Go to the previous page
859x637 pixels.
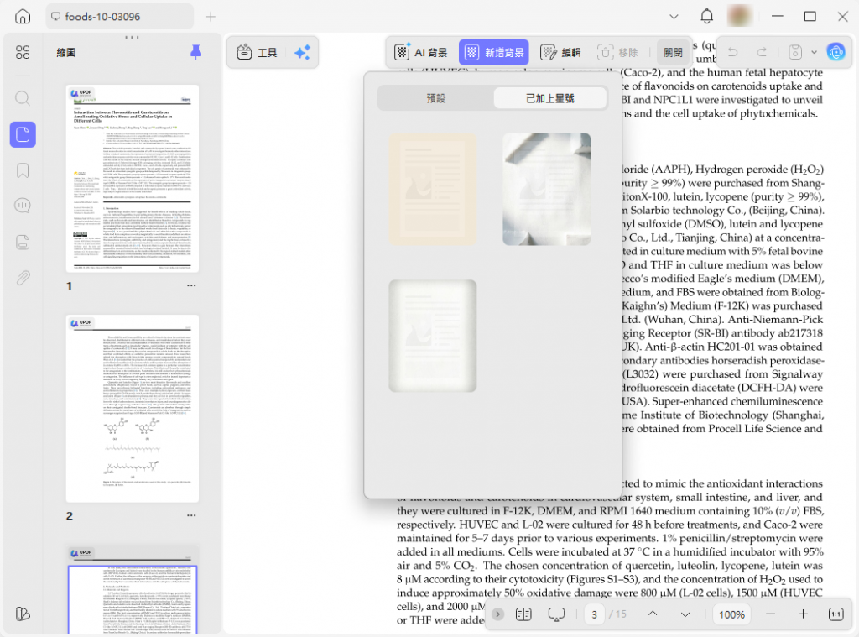(x=653, y=614)
